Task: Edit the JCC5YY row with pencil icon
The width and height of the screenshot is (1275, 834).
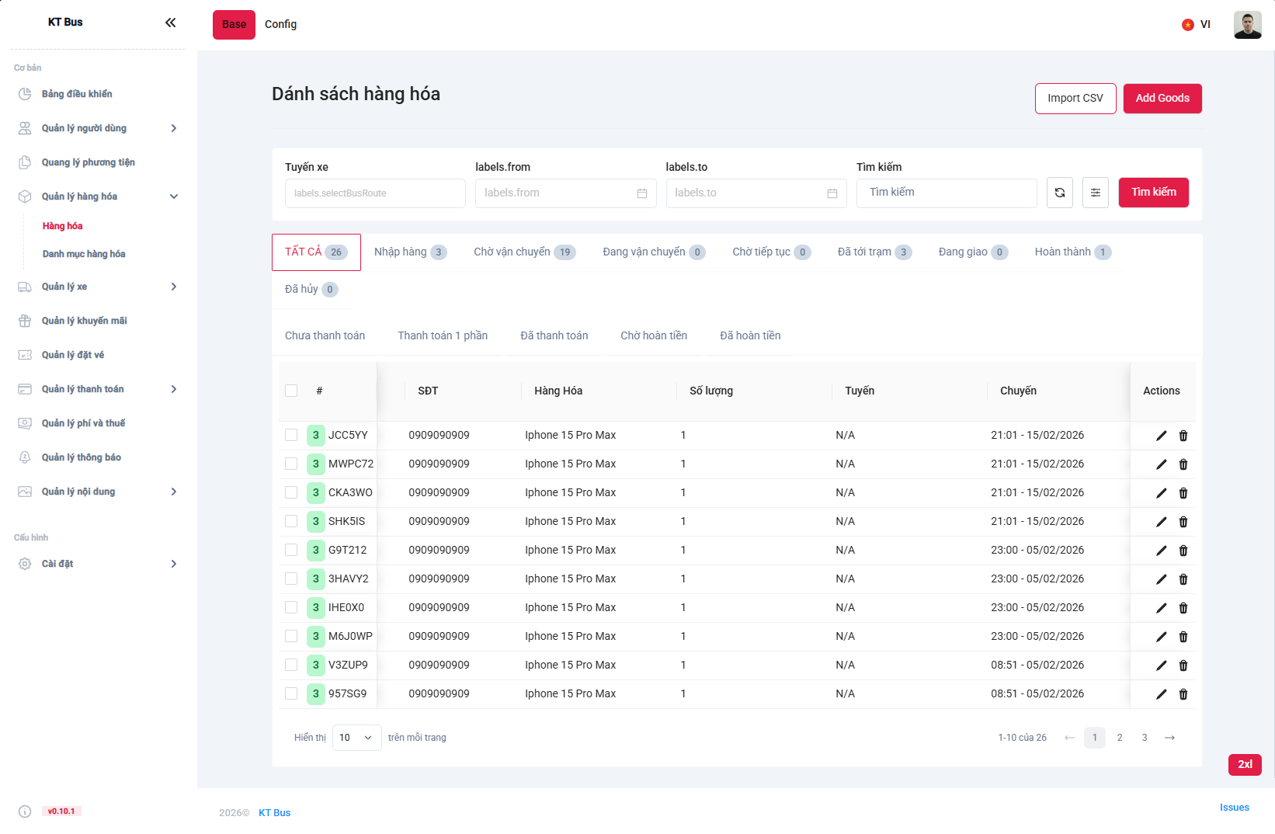Action: point(1161,436)
